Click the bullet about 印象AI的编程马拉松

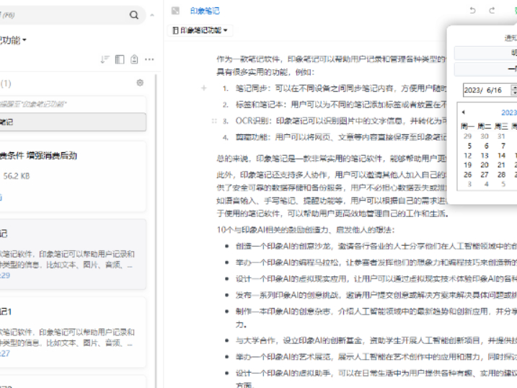[x=376, y=263]
